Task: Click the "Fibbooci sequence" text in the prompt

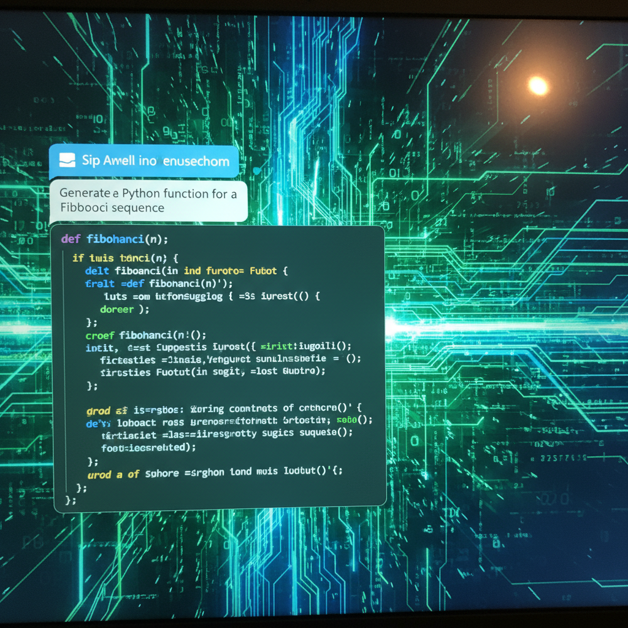Action: 112,208
